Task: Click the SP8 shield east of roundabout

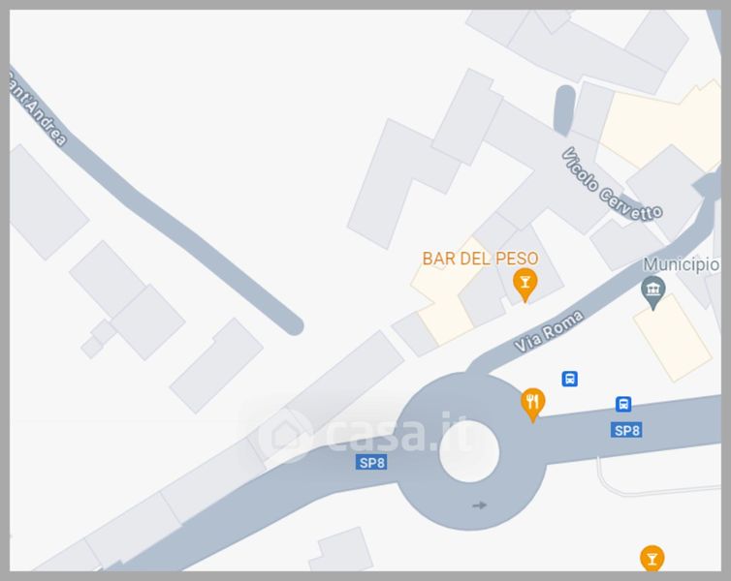Action: (x=626, y=430)
